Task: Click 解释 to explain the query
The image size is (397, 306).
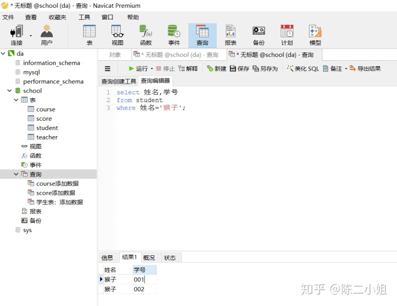Action: 188,68
